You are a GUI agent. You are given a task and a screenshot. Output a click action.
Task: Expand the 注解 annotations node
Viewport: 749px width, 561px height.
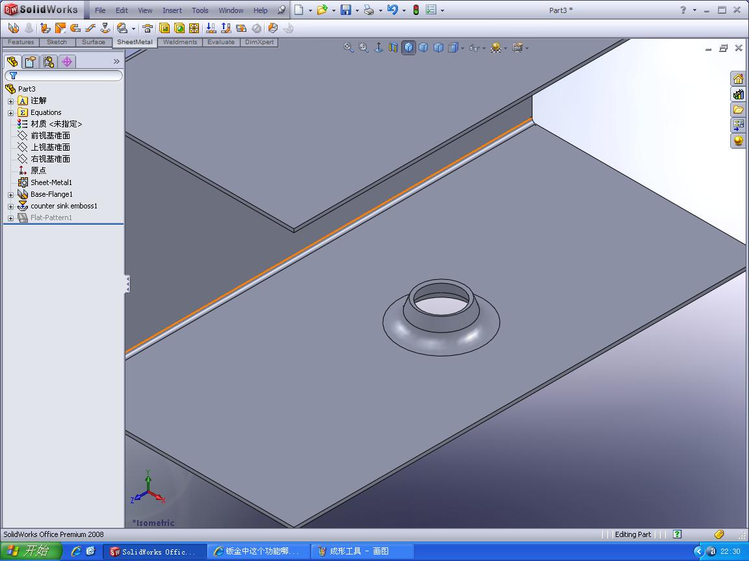[10, 101]
